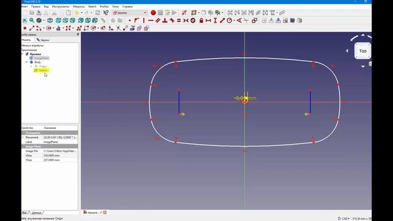Select the fillet tool

pyautogui.click(x=111, y=28)
